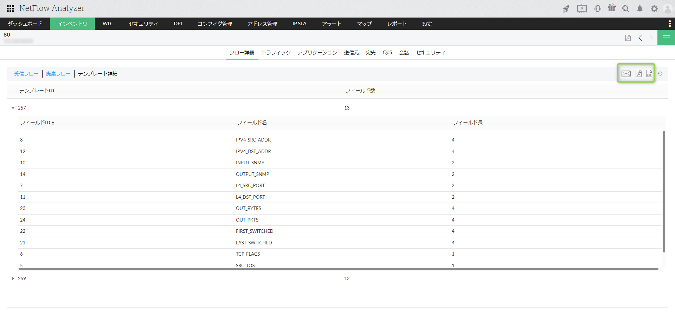Screen dimensions: 675x329
Task: Open the セキュリティ menu in top navigation
Action: [x=143, y=24]
